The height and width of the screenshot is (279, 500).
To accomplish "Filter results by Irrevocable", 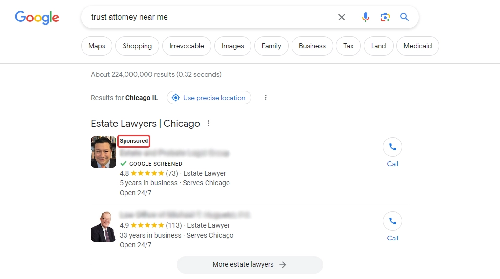I will point(187,46).
